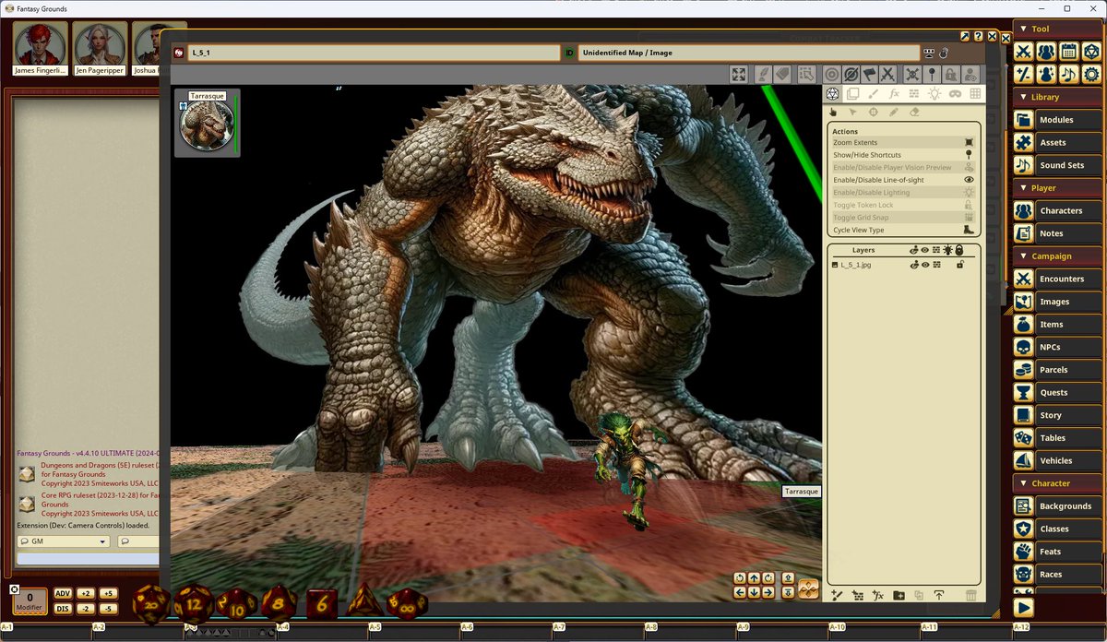Click the skull and crossbones toolbar icon
1107x642 pixels.
point(912,75)
